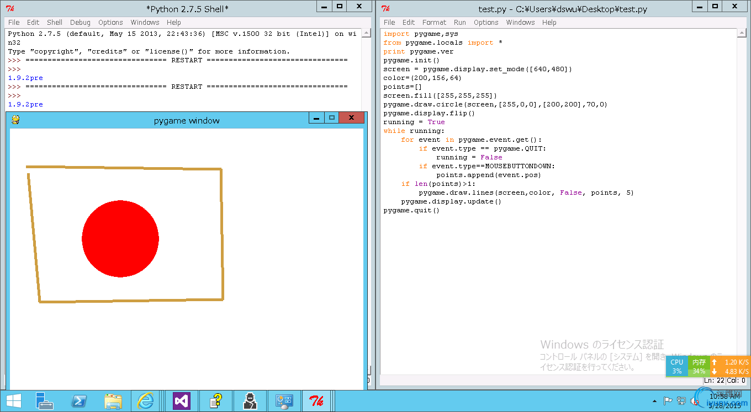Open Windows PowerShell from the taskbar

coord(79,401)
